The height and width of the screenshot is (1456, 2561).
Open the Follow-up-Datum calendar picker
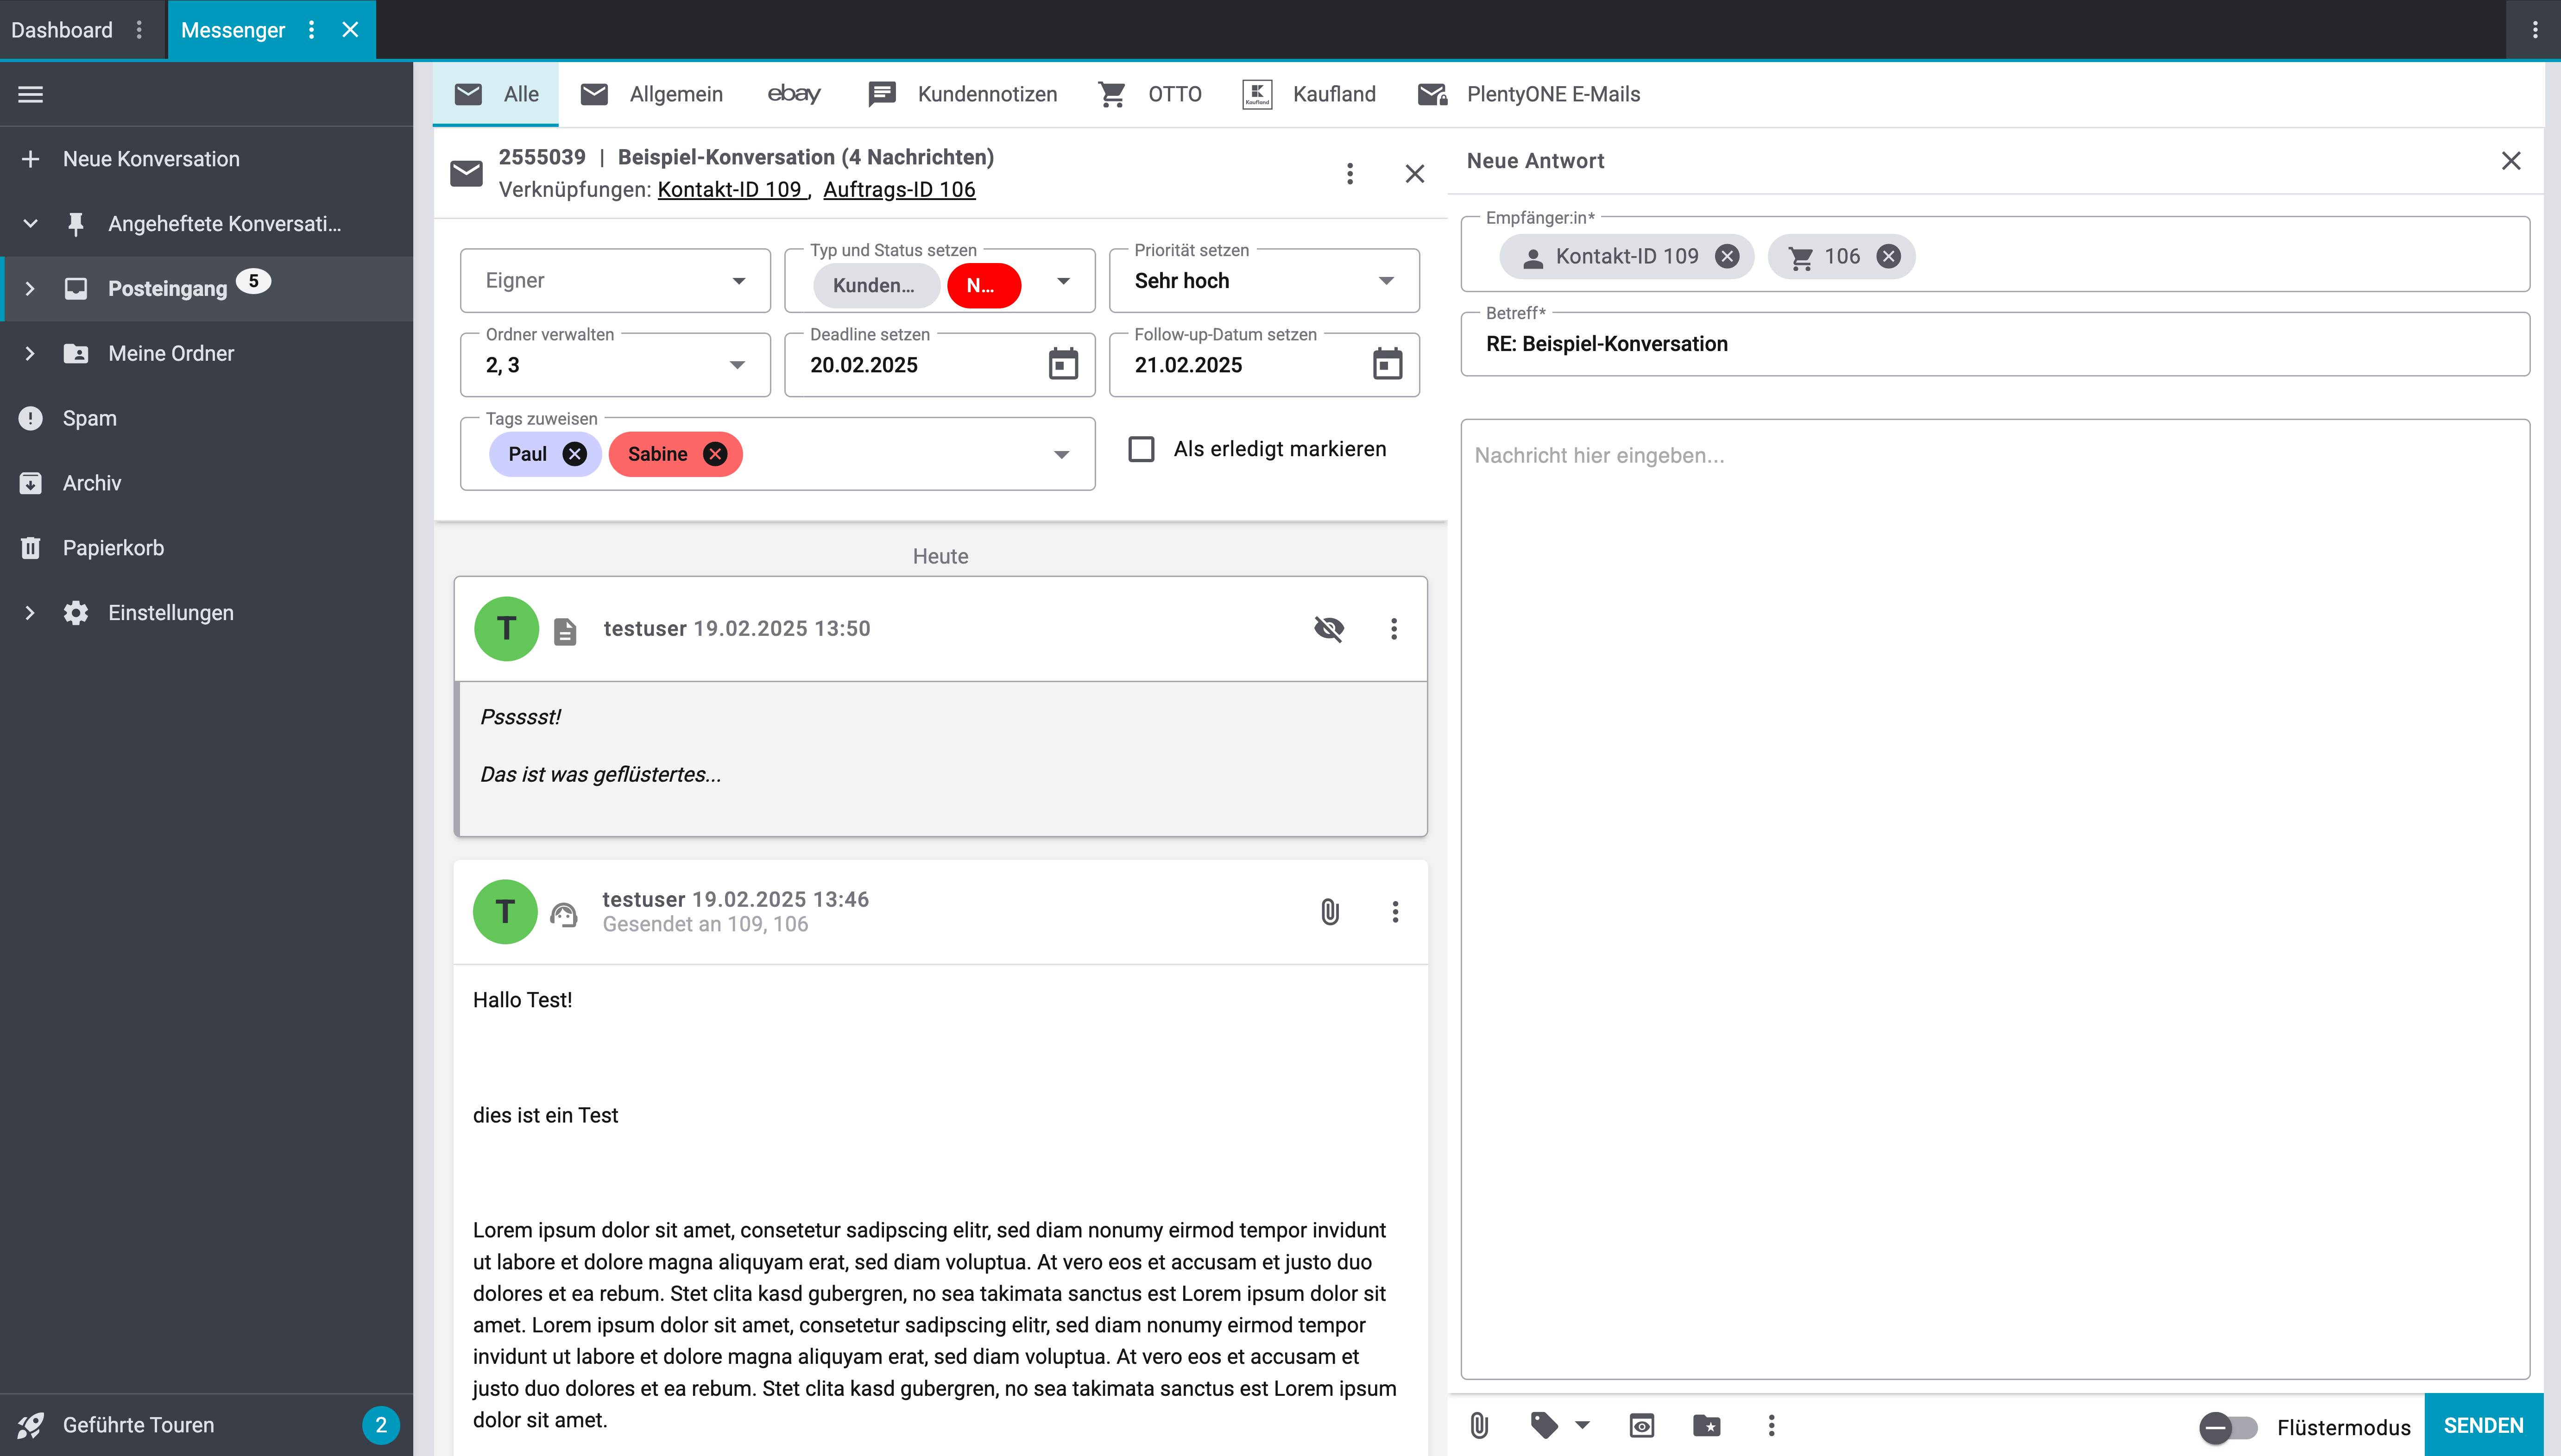coord(1387,364)
